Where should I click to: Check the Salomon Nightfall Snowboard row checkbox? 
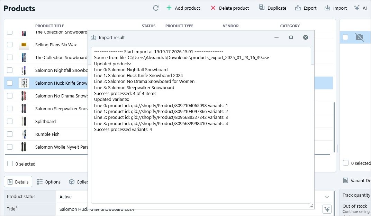pyautogui.click(x=10, y=70)
